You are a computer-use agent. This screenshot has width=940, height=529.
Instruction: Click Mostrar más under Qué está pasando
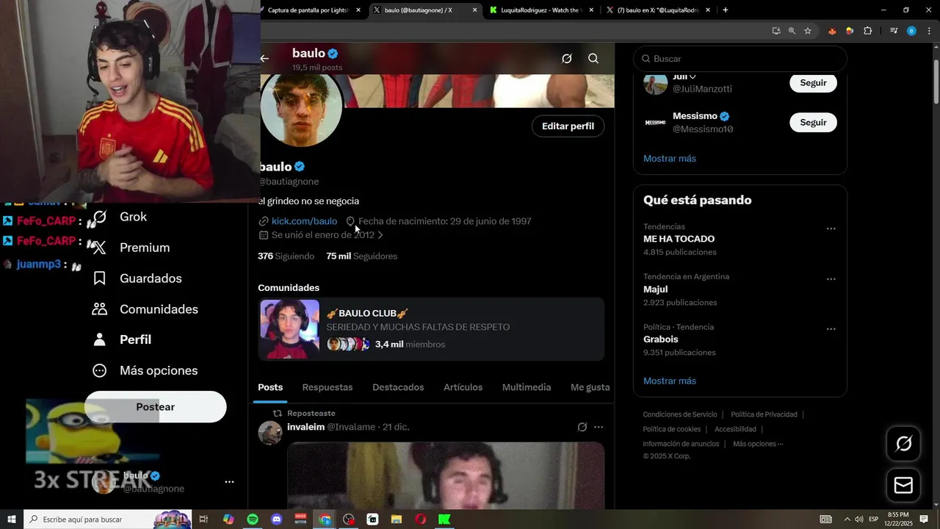click(x=670, y=381)
